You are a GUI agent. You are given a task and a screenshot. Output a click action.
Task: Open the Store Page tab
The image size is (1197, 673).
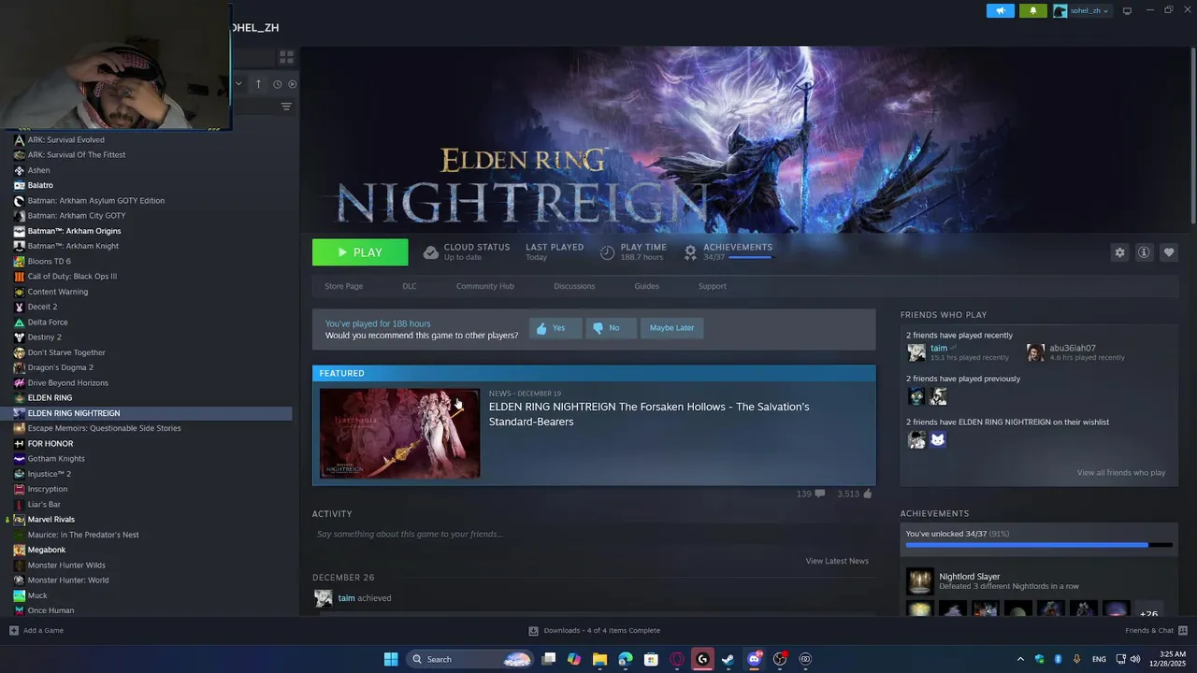point(343,286)
